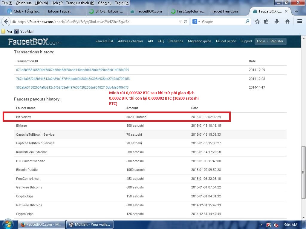This screenshot has height=229, width=306.
Task: Open the Công cụ menu
Action: (105, 3)
